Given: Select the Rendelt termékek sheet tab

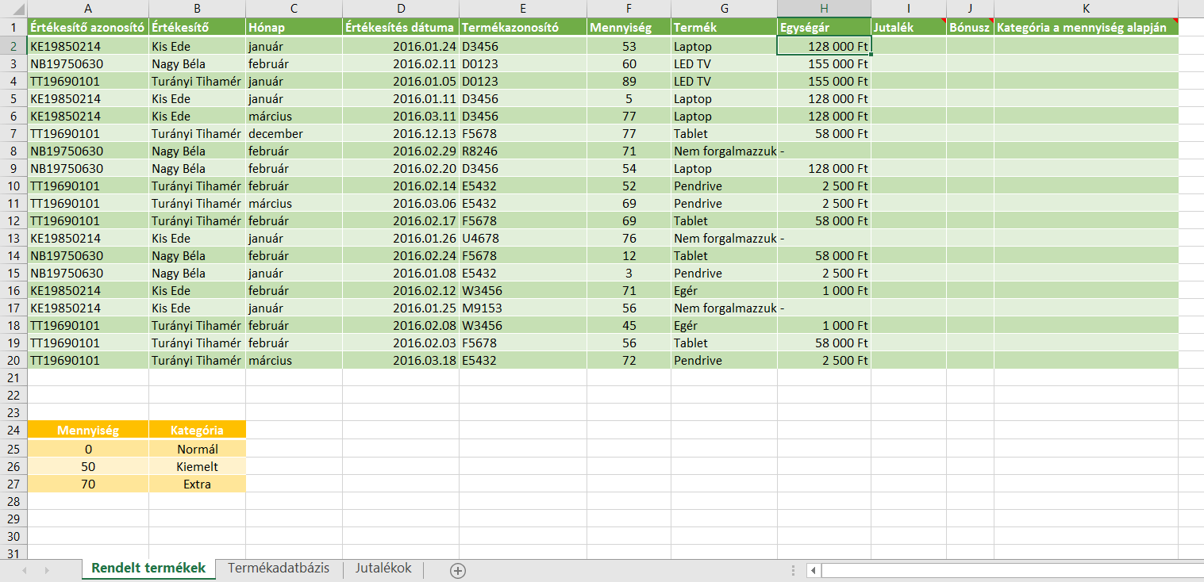Looking at the screenshot, I should [148, 569].
